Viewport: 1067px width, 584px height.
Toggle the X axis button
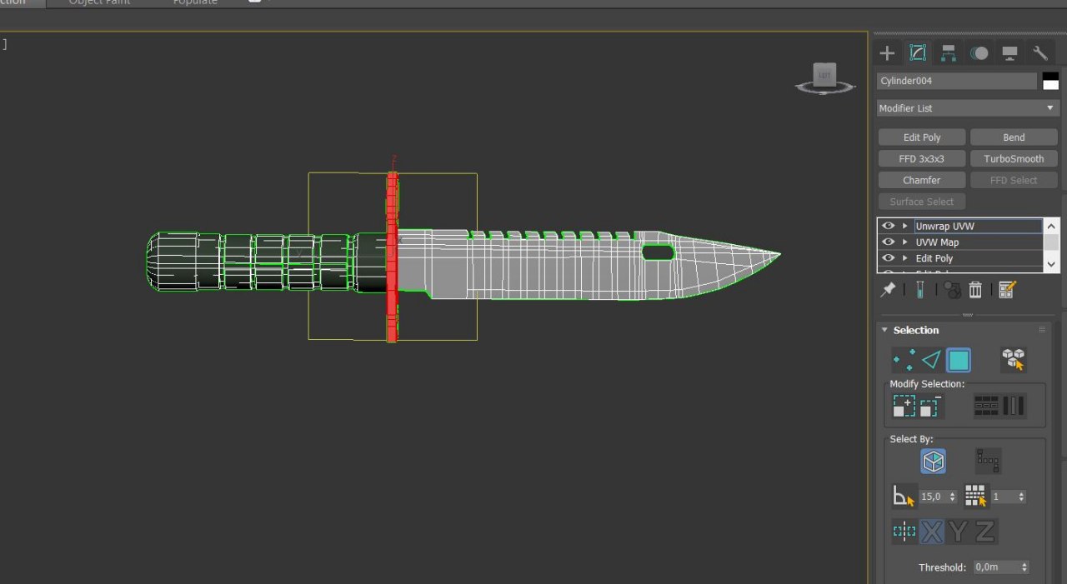click(x=932, y=531)
